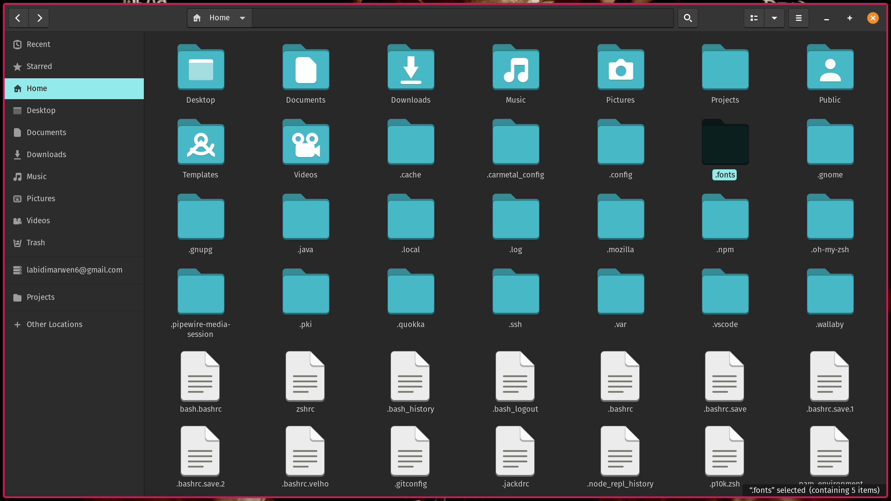Open Trash in the sidebar
Viewport: 891px width, 501px height.
[74, 243]
